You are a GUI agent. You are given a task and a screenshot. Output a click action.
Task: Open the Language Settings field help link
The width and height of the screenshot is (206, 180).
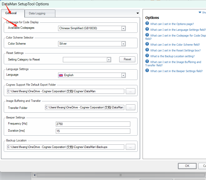(x=178, y=30)
